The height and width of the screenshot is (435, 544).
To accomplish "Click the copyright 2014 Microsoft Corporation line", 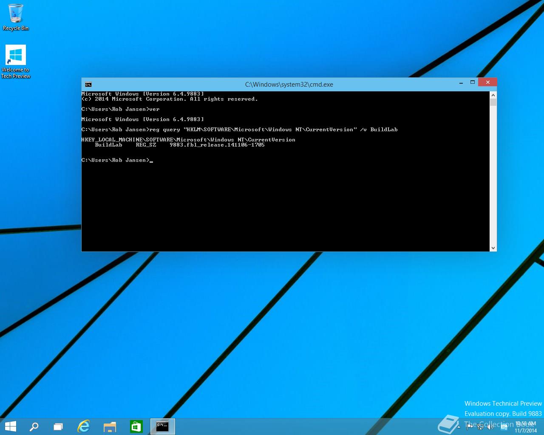I will (170, 99).
